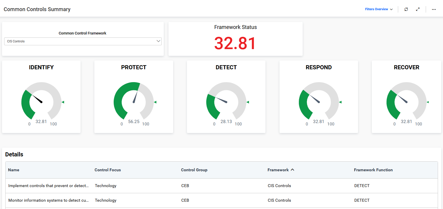Image resolution: width=443 pixels, height=209 pixels.
Task: Sort table by Control Focus column header
Action: point(108,170)
